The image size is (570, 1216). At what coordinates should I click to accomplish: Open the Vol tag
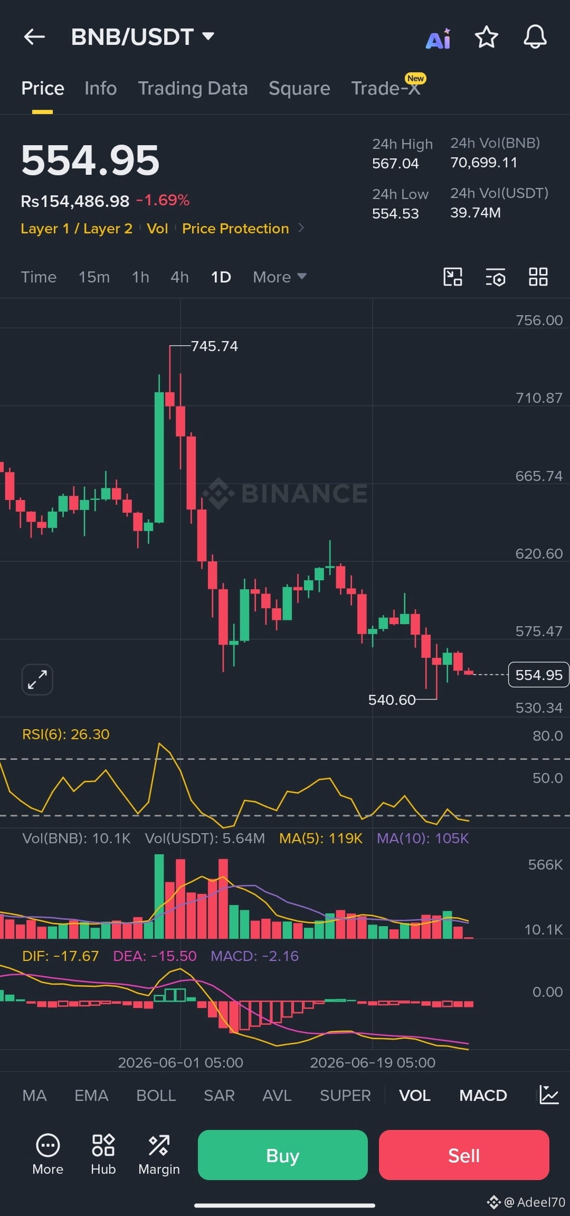pyautogui.click(x=157, y=228)
